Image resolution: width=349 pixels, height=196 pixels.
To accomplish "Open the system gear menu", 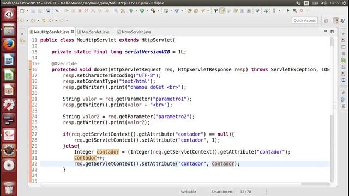I will tap(344, 3).
